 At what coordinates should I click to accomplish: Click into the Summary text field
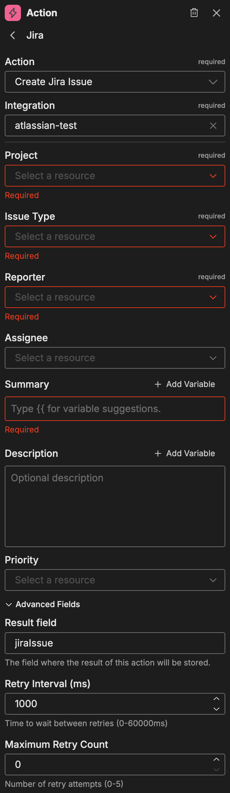(x=115, y=409)
